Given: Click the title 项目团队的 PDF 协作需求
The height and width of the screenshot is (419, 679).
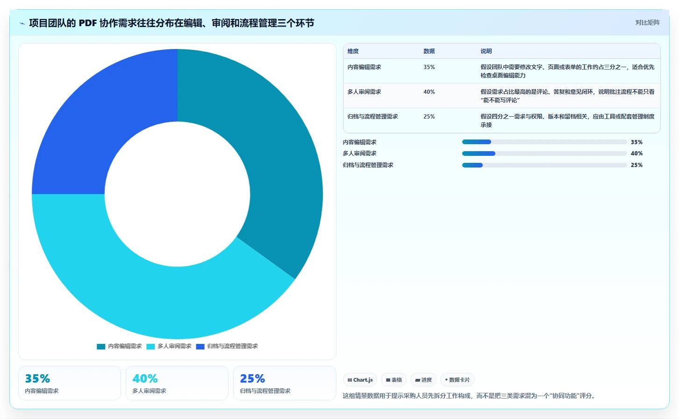Looking at the screenshot, I should (x=172, y=23).
